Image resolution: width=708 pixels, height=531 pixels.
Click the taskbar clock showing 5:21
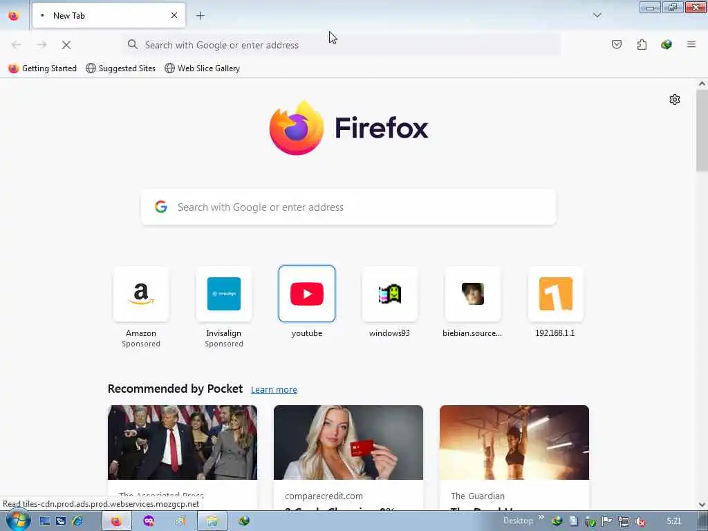[673, 521]
